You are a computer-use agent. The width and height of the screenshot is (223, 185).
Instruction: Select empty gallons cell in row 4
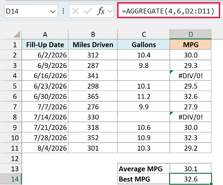point(144,76)
